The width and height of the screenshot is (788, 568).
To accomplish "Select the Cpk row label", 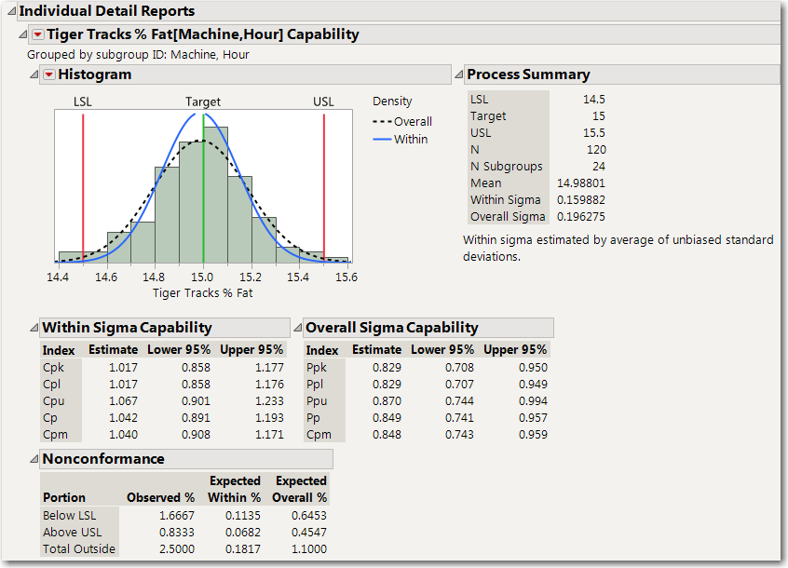I will click(x=53, y=368).
